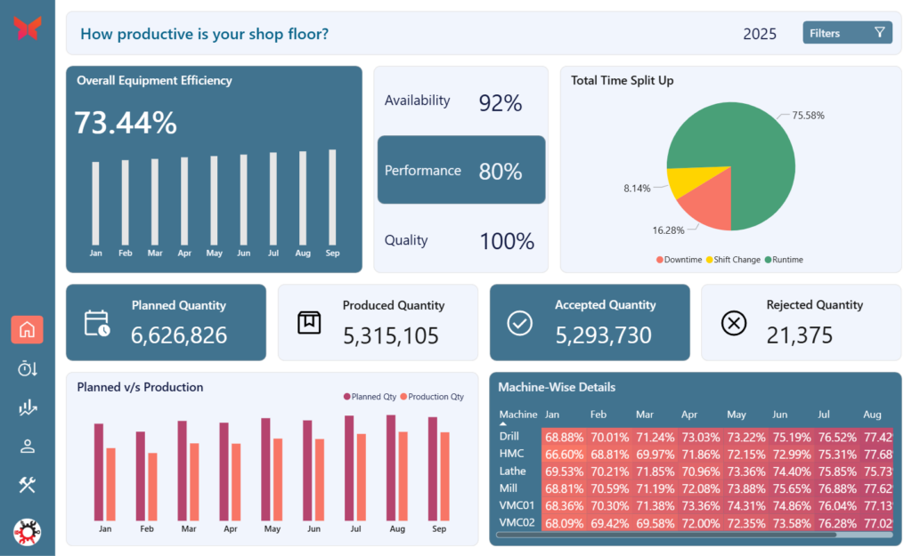This screenshot has width=912, height=556.
Task: Click the Planned Quantity card
Action: [166, 322]
